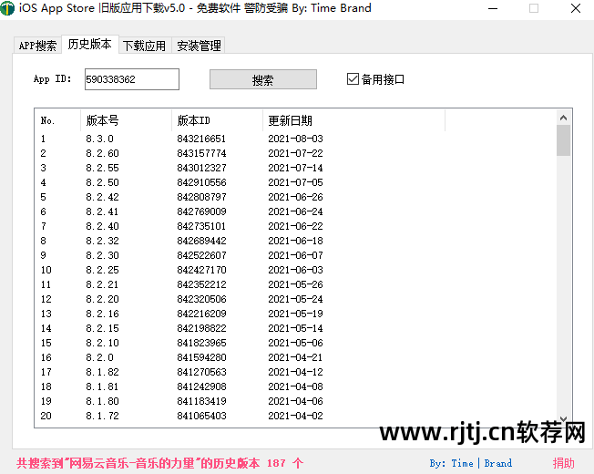594x474 pixels.
Task: Select row with version 8.2.50
Action: tap(295, 182)
